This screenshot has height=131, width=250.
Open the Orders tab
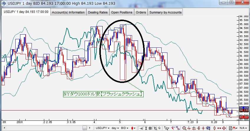coord(141,12)
